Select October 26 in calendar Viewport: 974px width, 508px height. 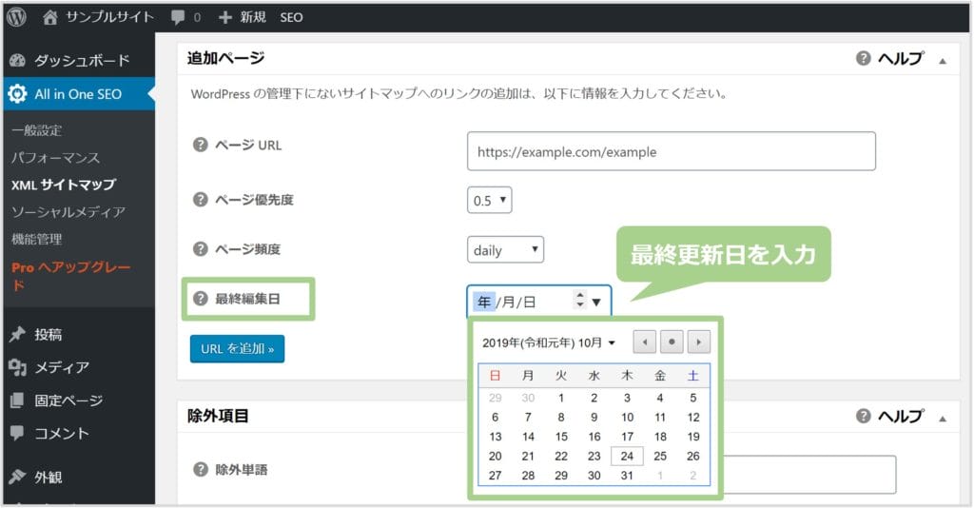[x=693, y=456]
